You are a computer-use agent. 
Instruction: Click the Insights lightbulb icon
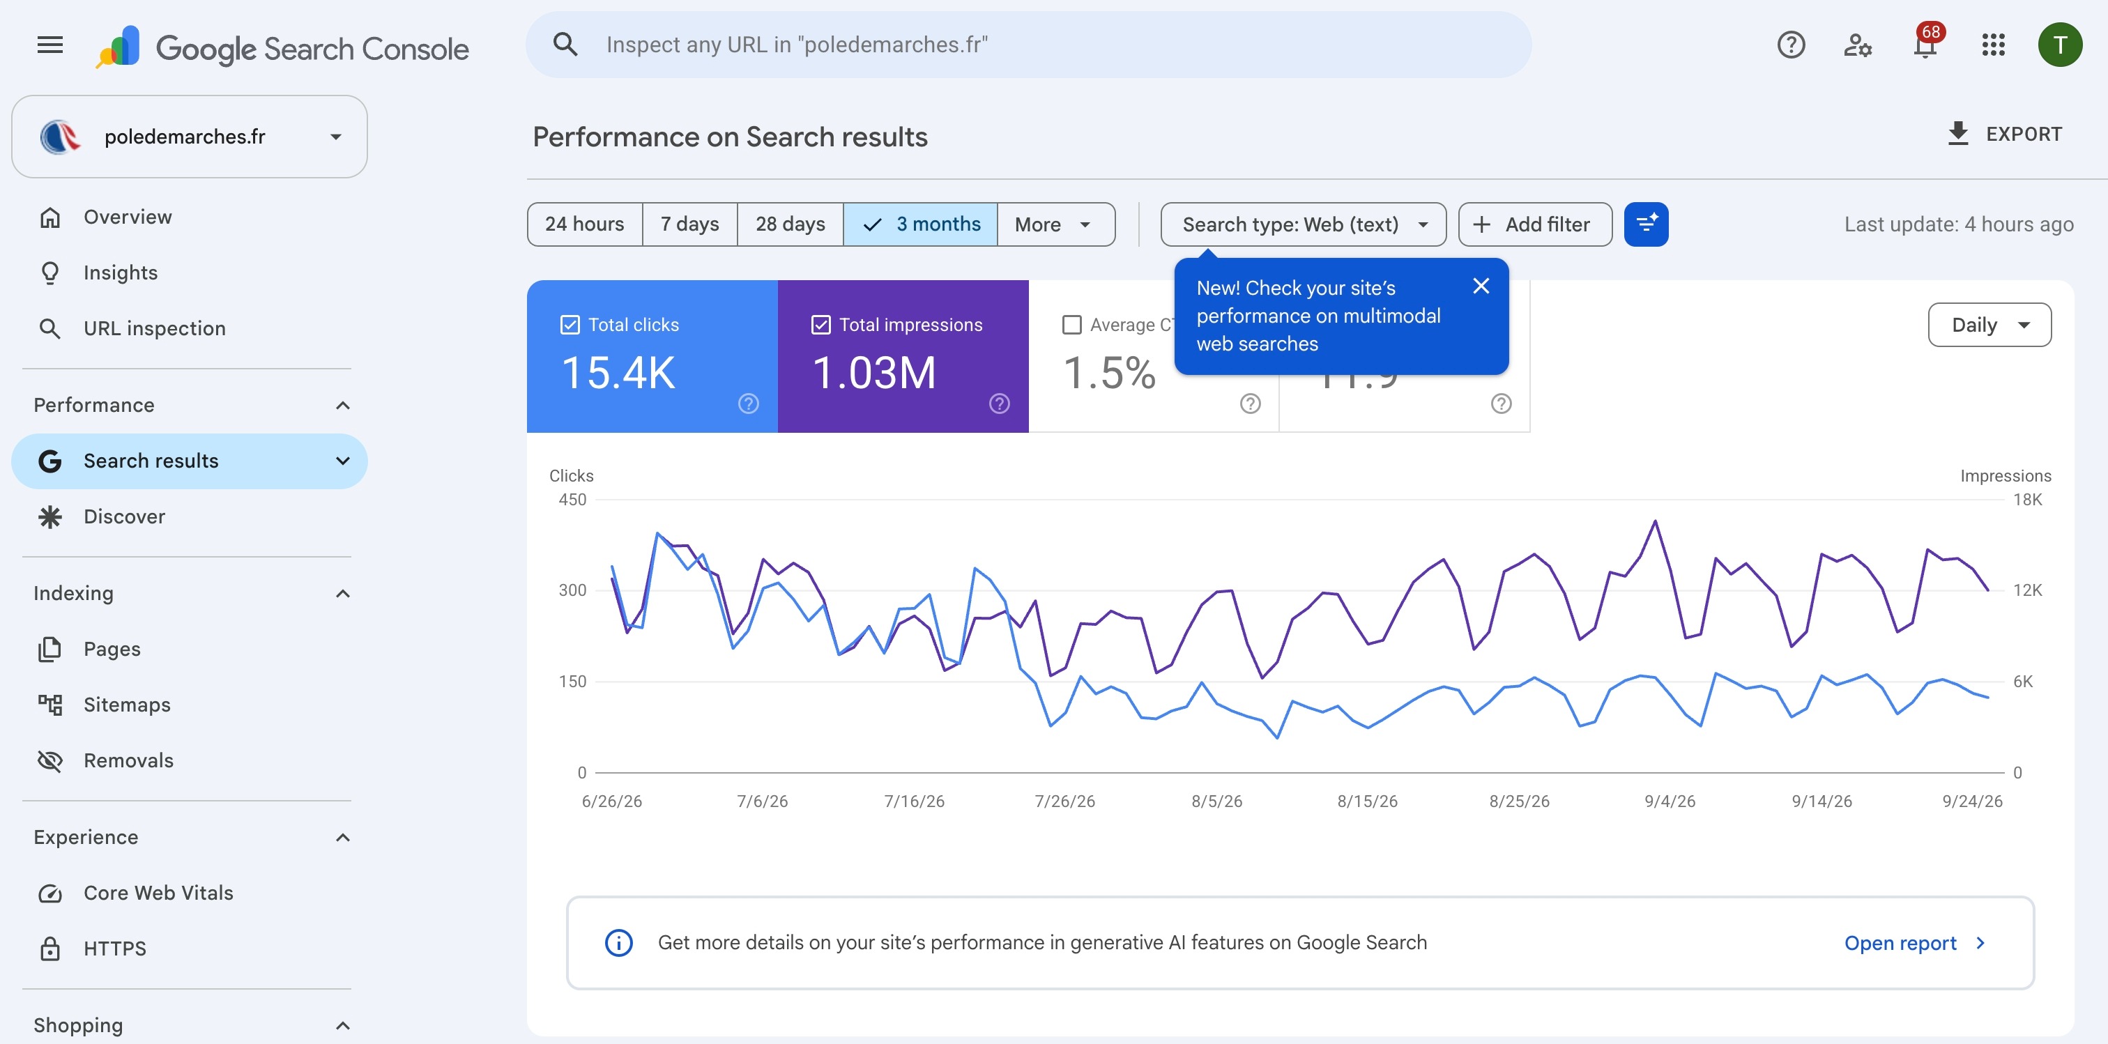coord(50,272)
